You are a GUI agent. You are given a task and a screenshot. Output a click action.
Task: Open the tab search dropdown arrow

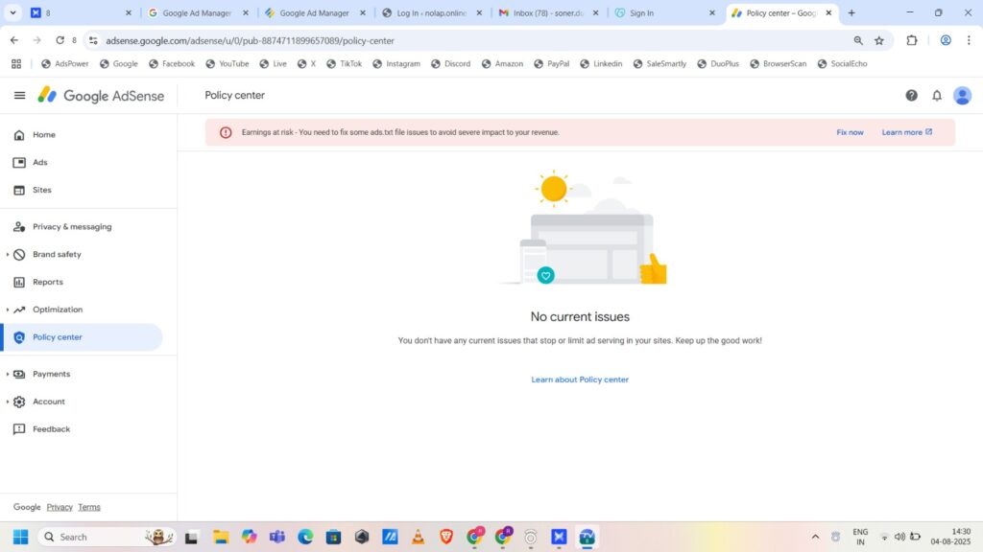(12, 12)
